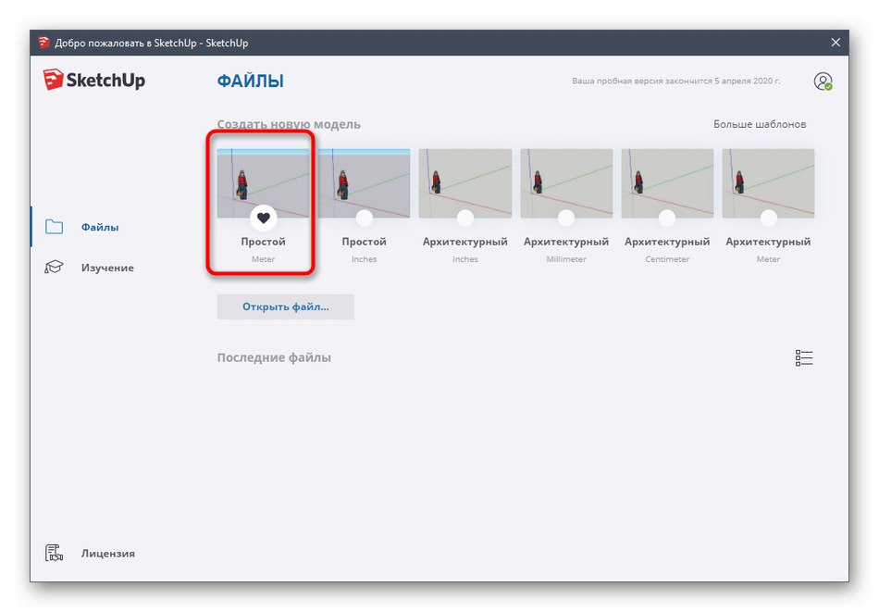Mark Архитектурный Millimeter template as favorite
This screenshot has height=612, width=879.
(566, 218)
